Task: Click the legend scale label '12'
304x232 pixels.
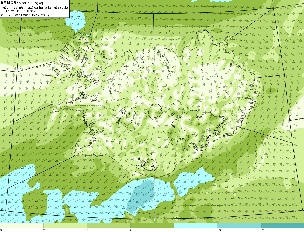Action: pyautogui.click(x=262, y=230)
